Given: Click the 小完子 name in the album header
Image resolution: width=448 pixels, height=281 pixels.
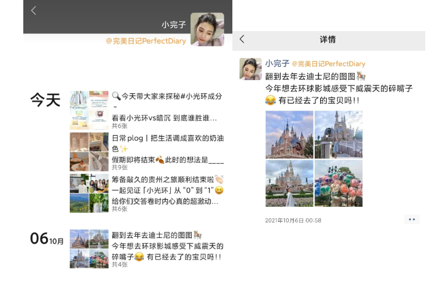Looking at the screenshot, I should [x=174, y=25].
